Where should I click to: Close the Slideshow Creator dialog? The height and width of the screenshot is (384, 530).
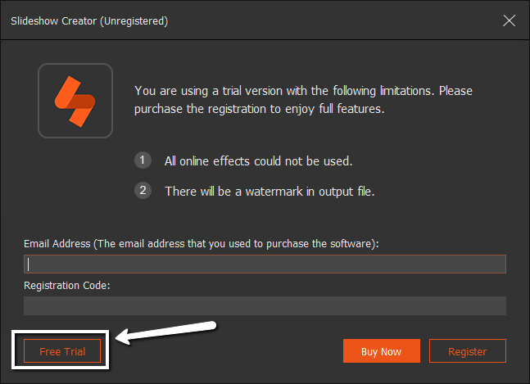509,20
